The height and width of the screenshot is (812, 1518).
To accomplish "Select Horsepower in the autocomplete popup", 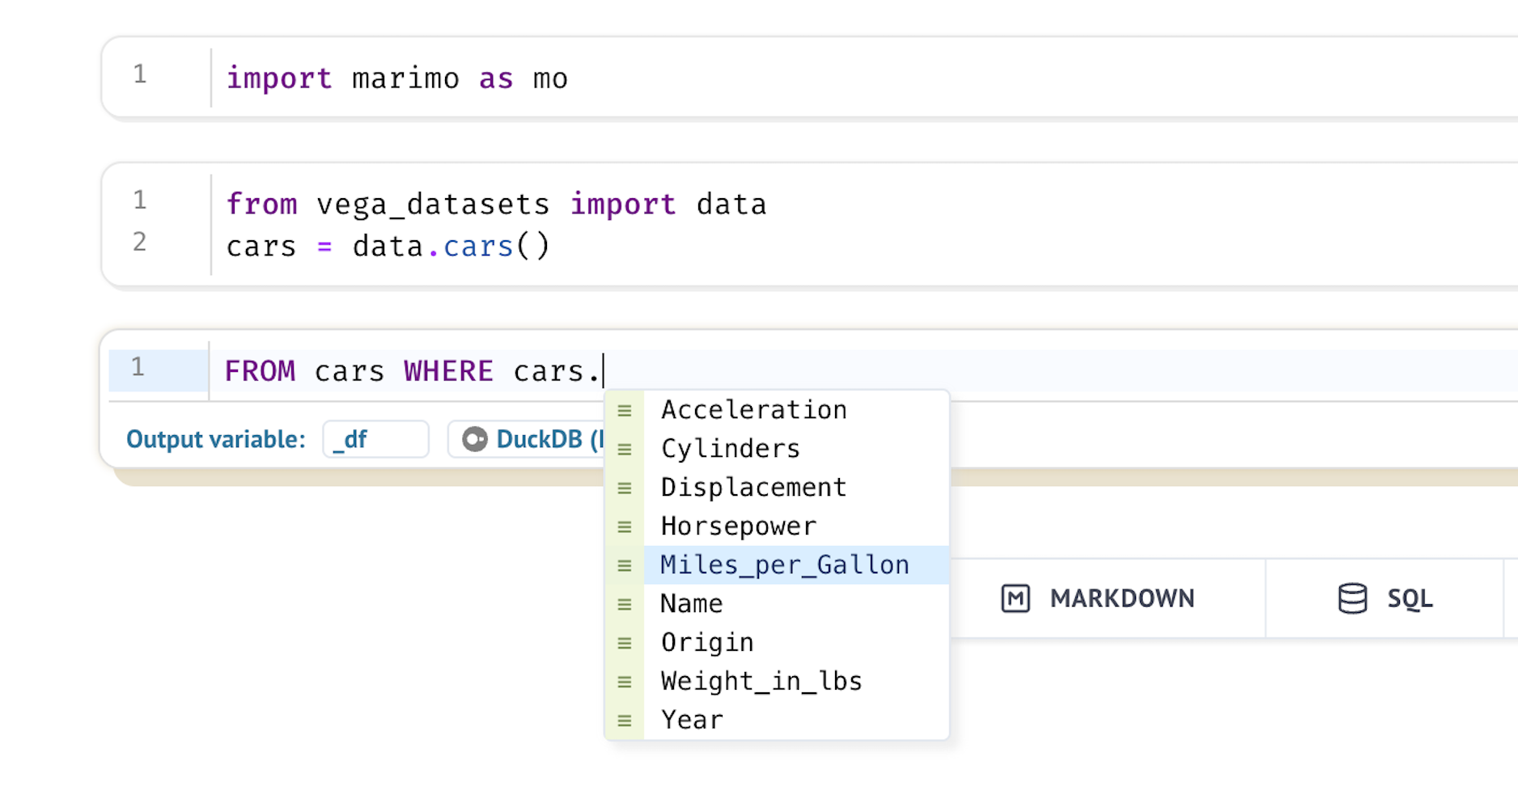I will pyautogui.click(x=777, y=527).
